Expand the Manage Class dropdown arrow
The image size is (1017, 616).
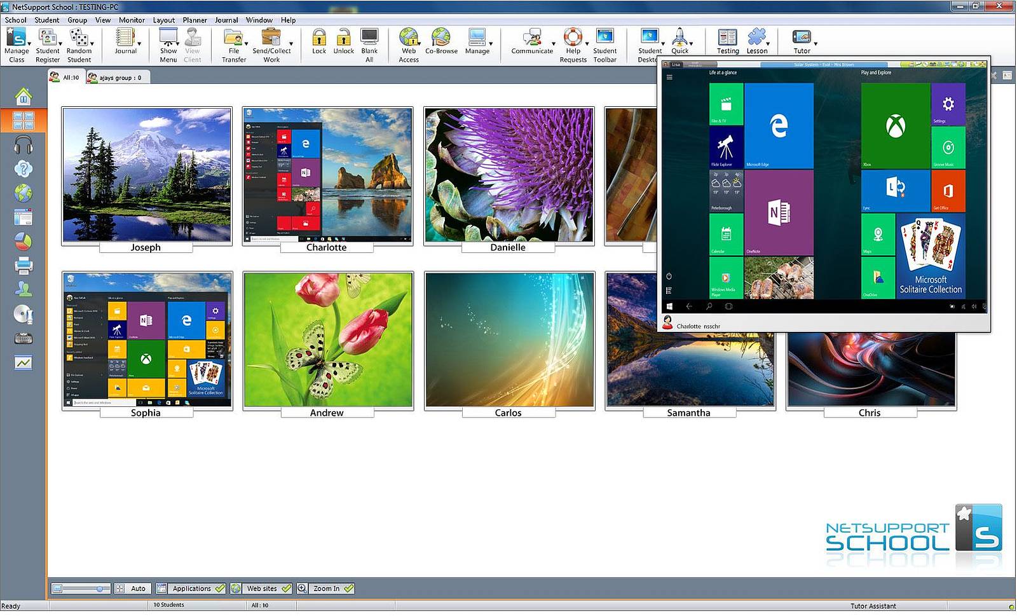pos(29,44)
